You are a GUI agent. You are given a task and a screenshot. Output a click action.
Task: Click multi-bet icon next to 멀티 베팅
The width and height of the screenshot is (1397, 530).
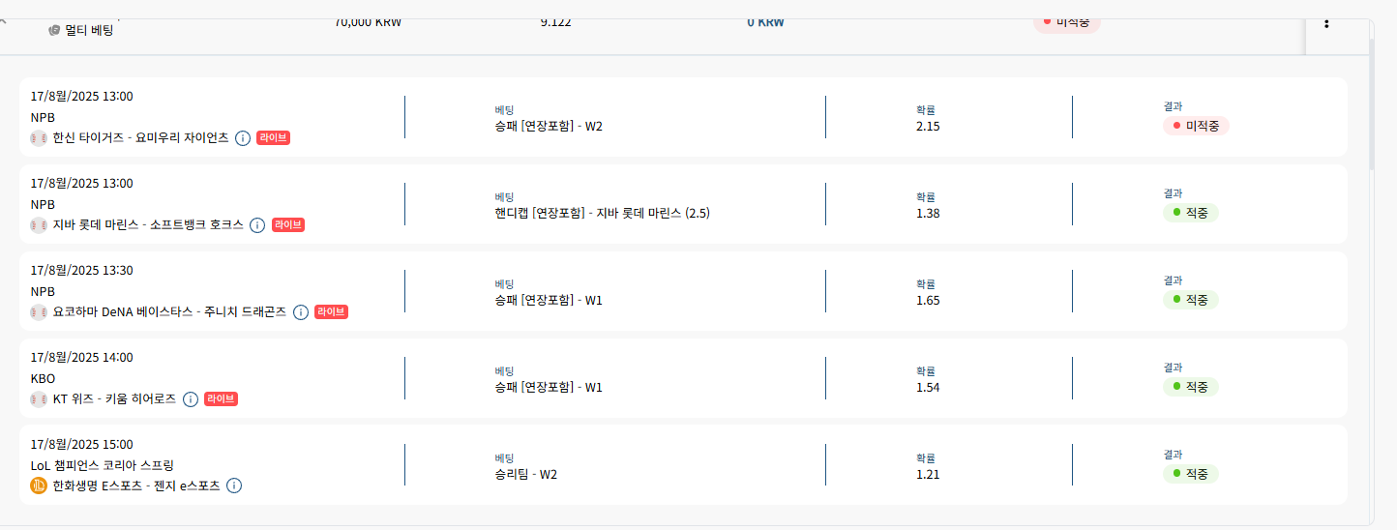click(x=54, y=30)
